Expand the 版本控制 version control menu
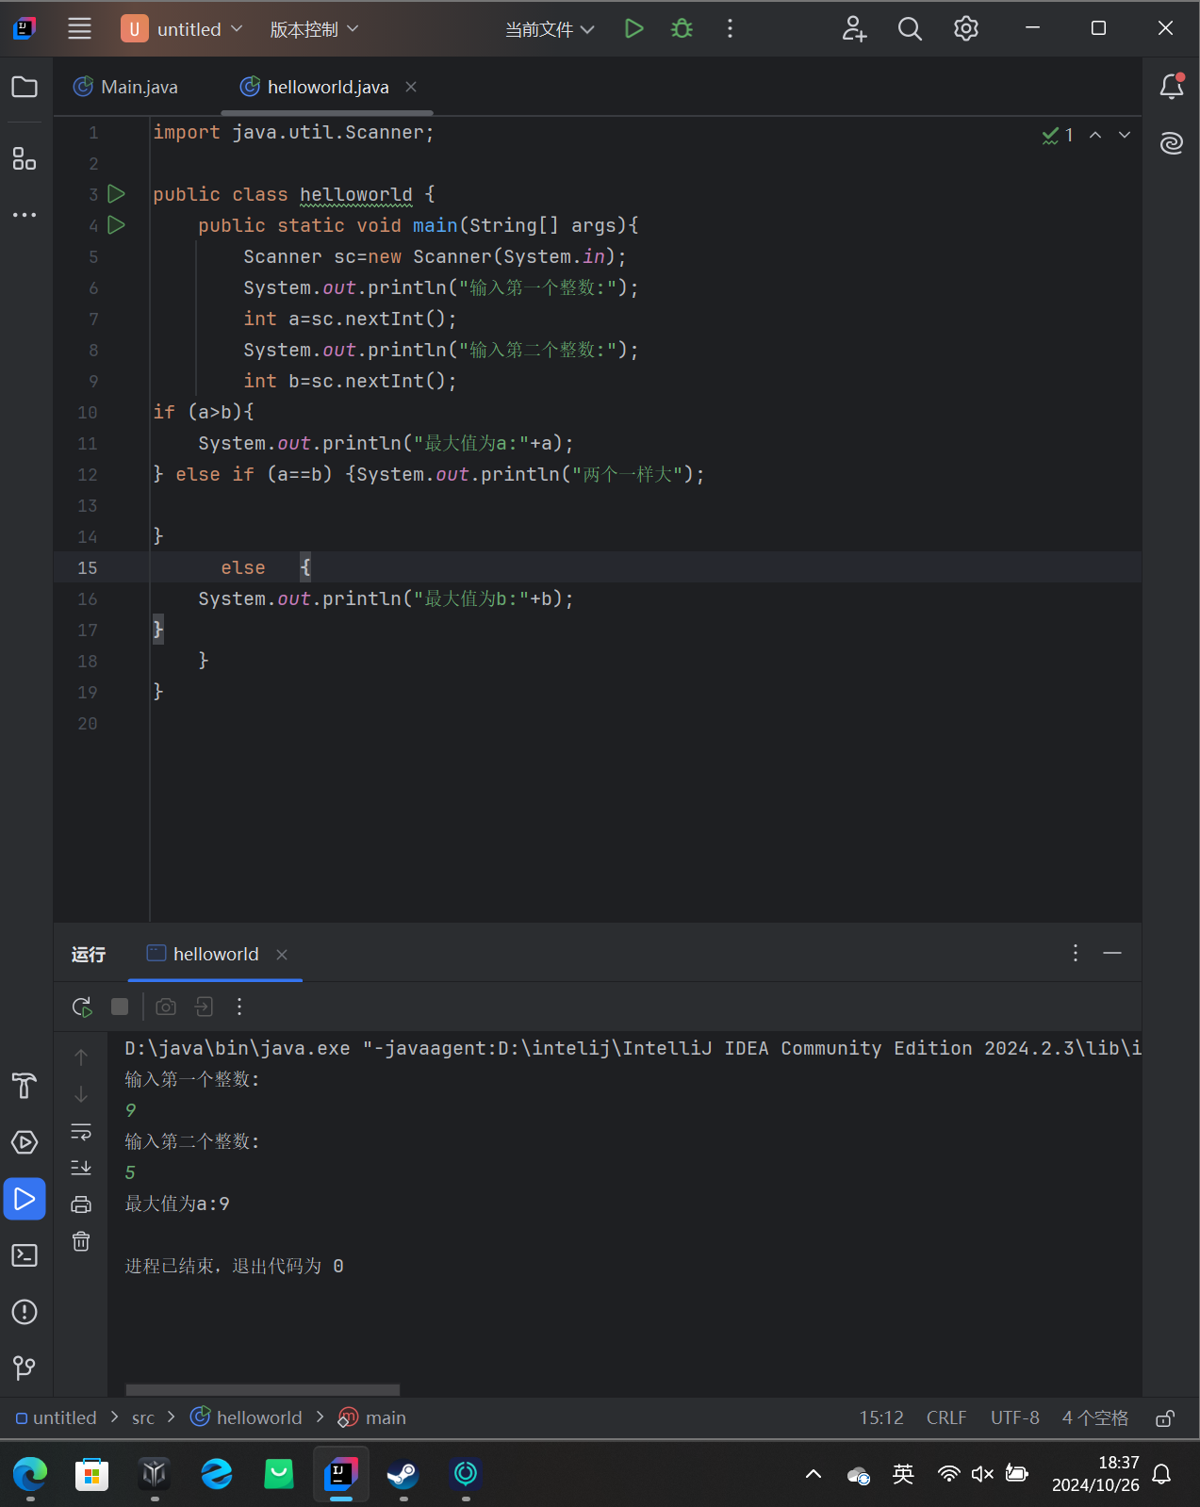 [x=314, y=29]
